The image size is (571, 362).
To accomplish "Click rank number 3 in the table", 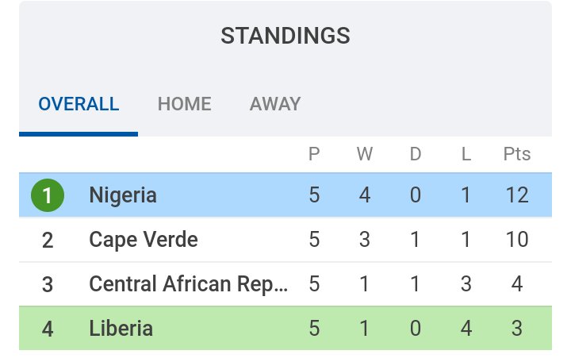I will click(48, 284).
